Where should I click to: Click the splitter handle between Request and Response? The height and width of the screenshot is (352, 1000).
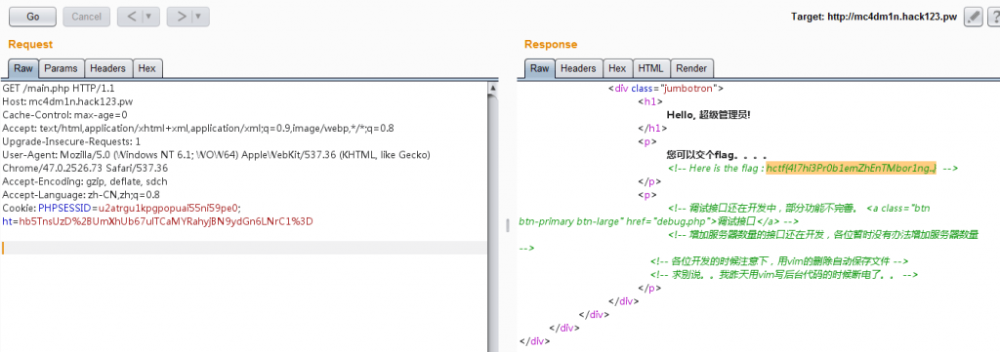[x=508, y=224]
